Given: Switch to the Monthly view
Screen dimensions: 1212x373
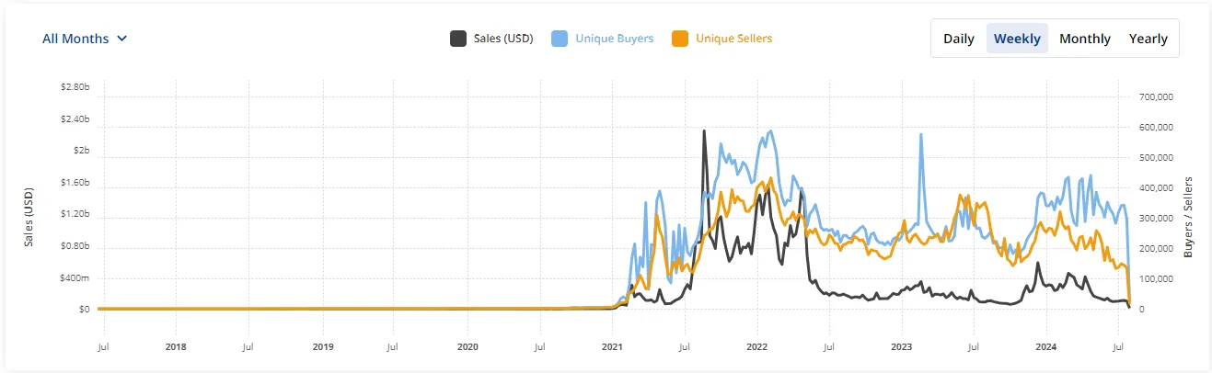Looking at the screenshot, I should pos(1084,39).
